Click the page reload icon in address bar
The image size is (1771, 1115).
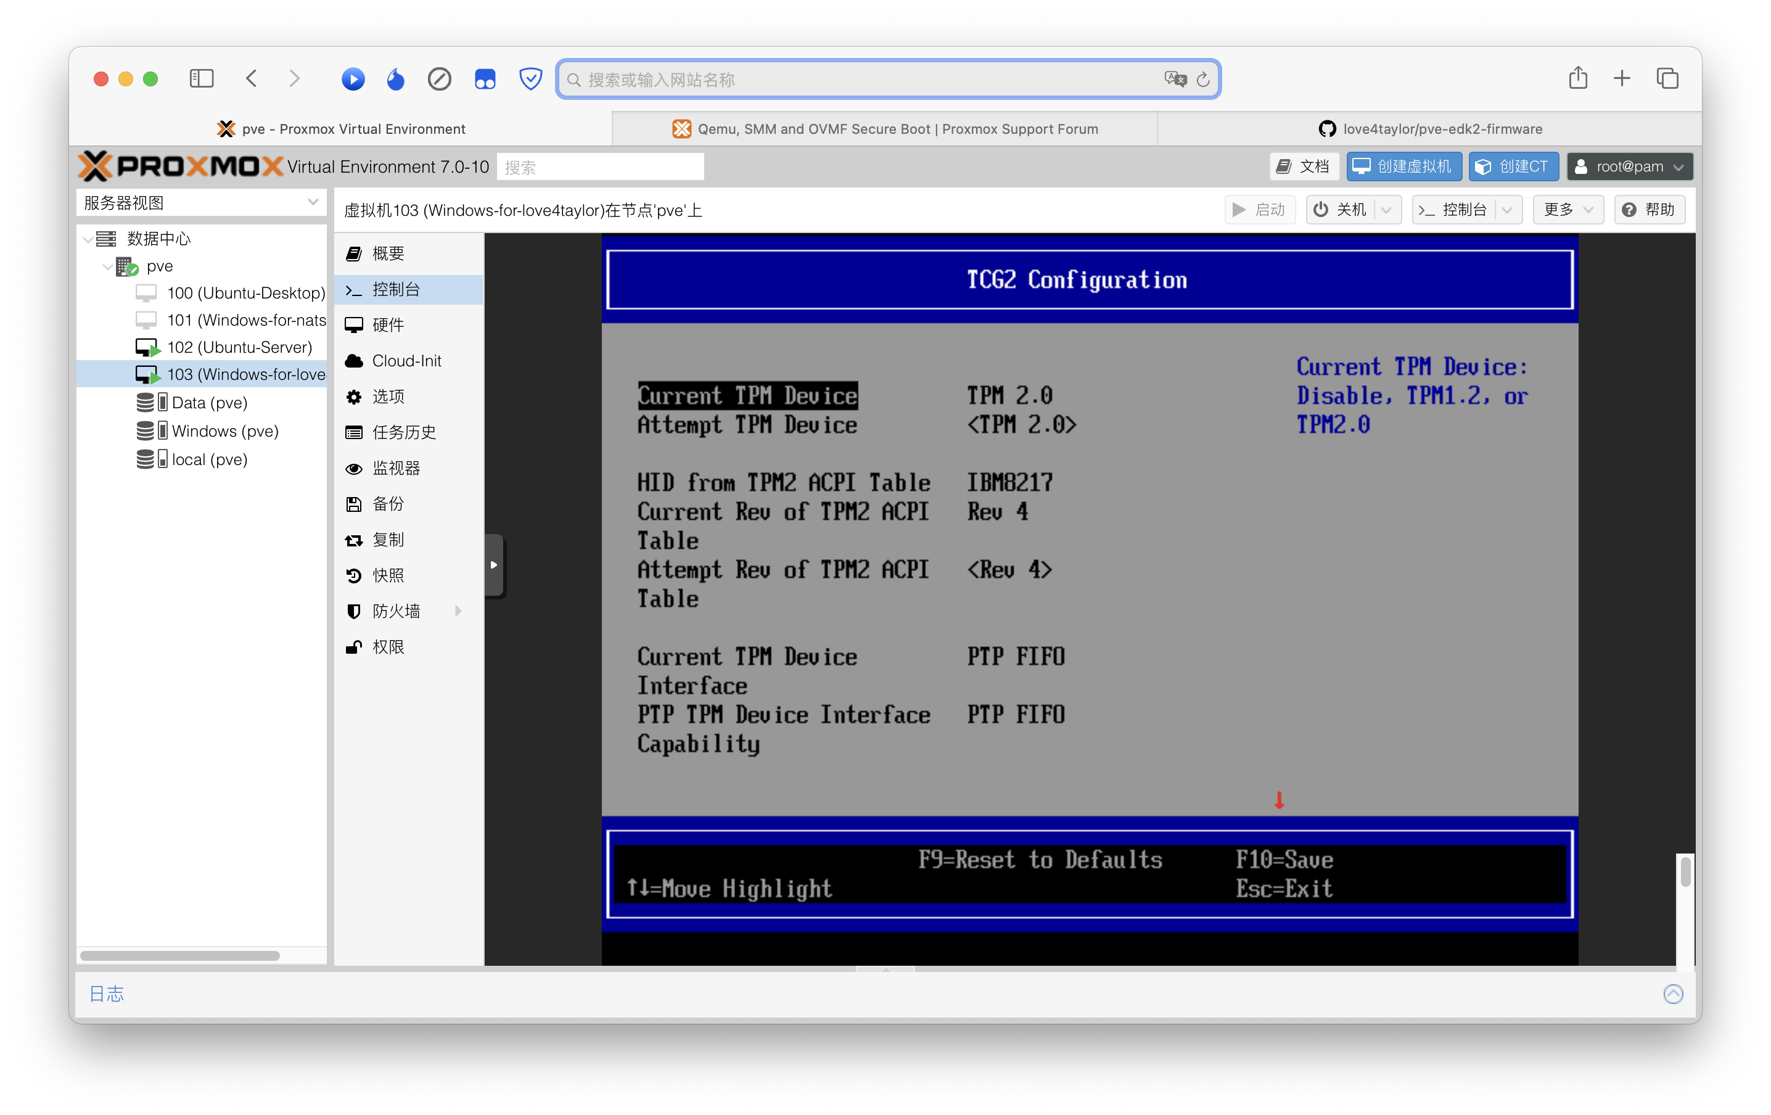[1203, 80]
